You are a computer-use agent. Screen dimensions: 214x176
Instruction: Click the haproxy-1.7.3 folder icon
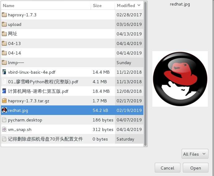point(4,15)
